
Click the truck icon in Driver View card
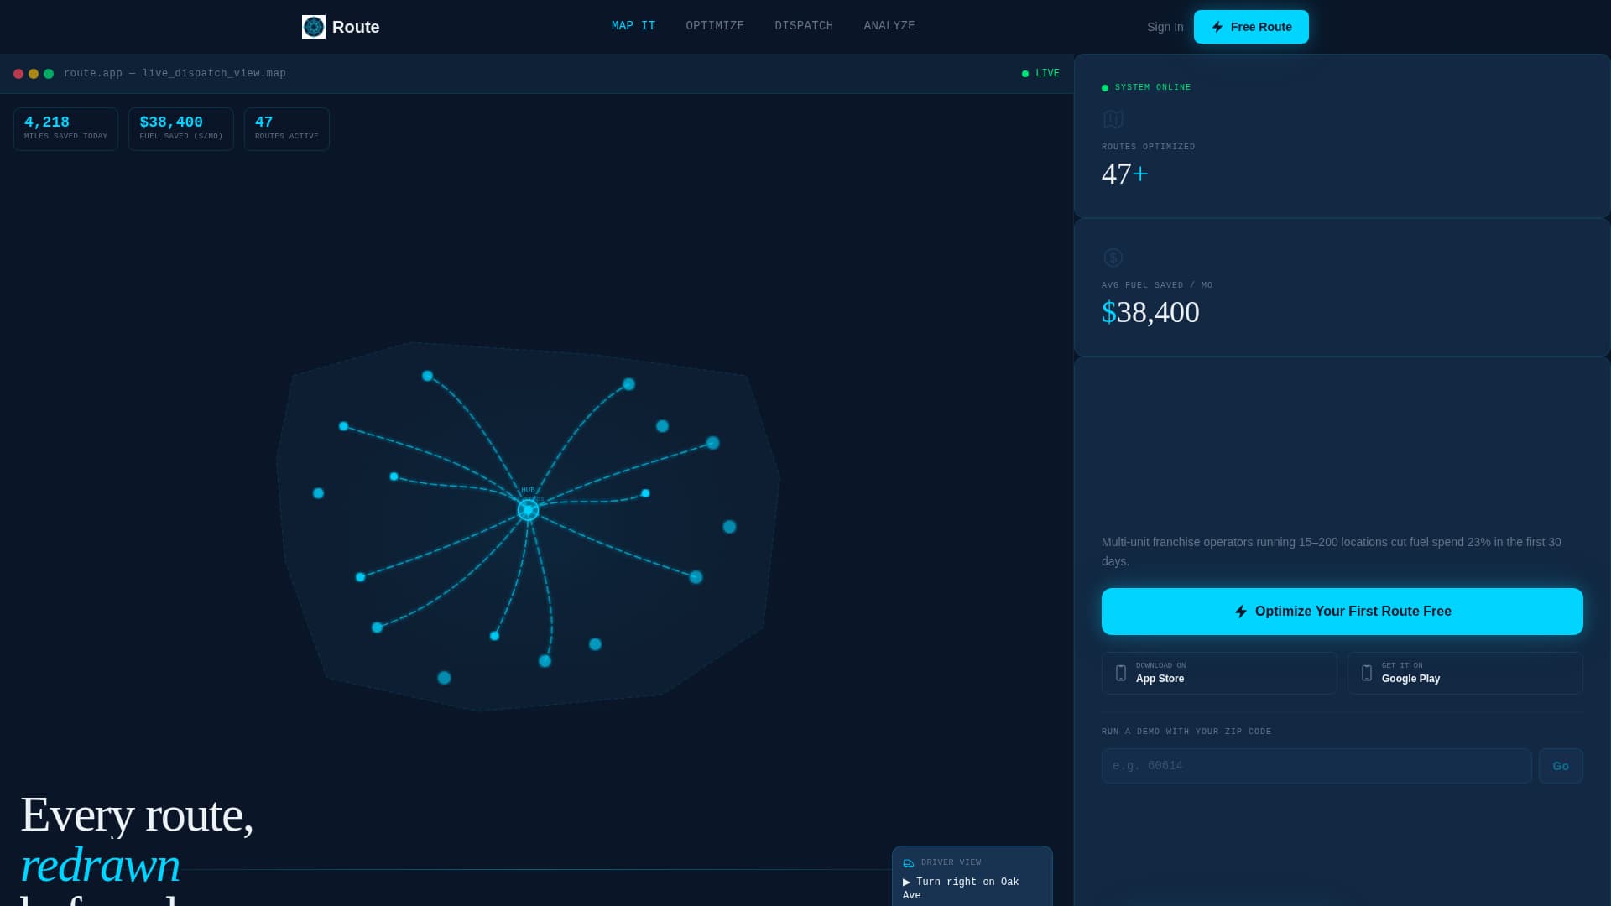[x=909, y=863]
